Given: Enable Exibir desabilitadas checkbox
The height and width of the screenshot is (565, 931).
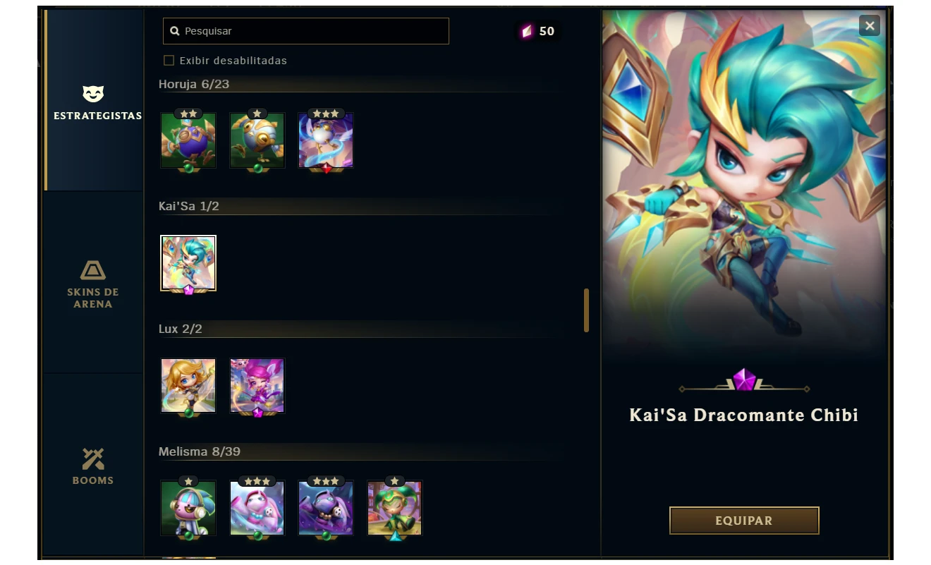Looking at the screenshot, I should click(x=169, y=61).
